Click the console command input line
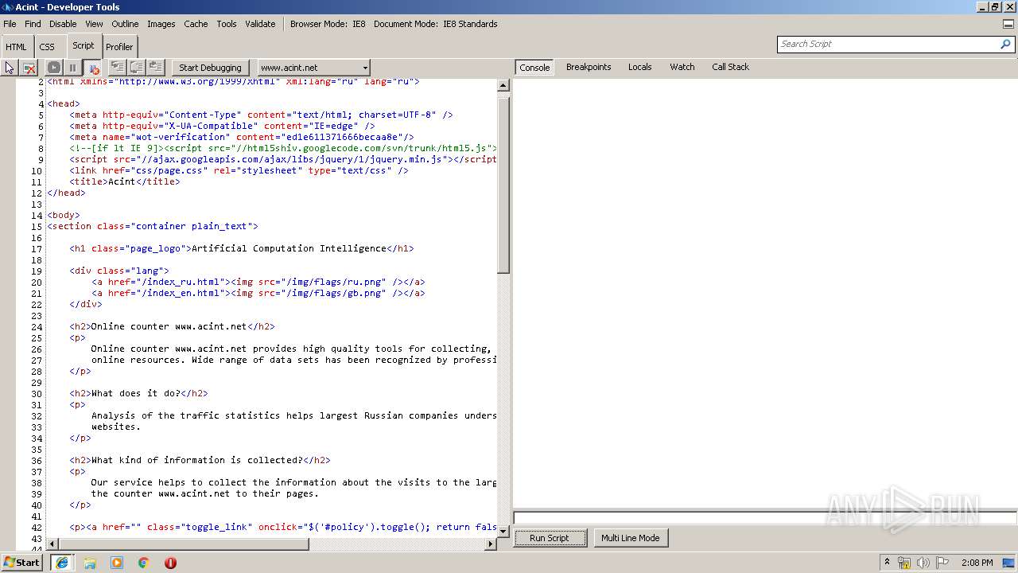The image size is (1018, 573). pos(765,518)
